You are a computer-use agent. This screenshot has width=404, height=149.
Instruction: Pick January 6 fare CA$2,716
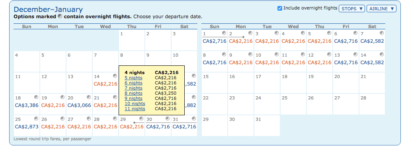click(x=346, y=41)
